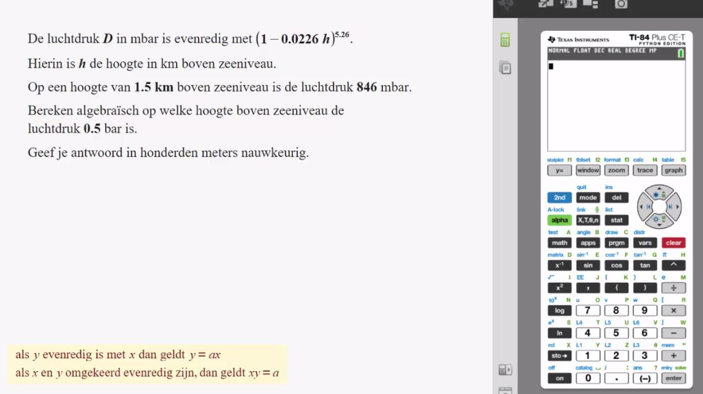Click the camera screenshot icon in top toolbar
This screenshot has width=703, height=394.
[x=621, y=4]
